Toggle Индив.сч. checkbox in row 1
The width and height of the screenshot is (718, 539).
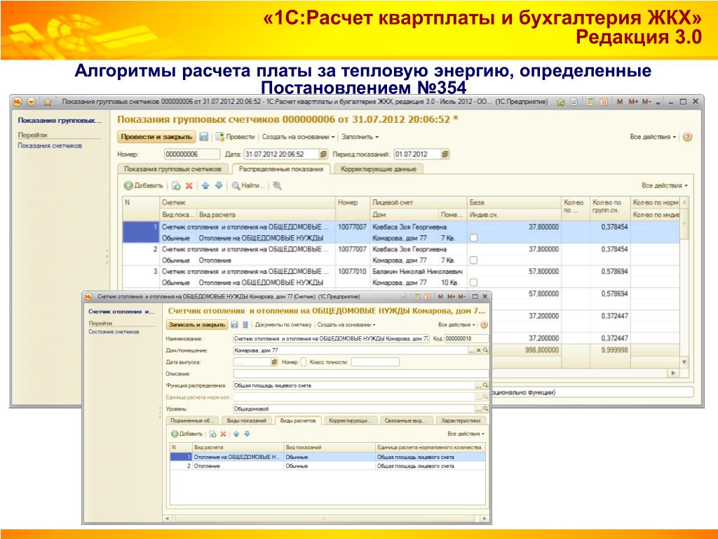coord(473,238)
